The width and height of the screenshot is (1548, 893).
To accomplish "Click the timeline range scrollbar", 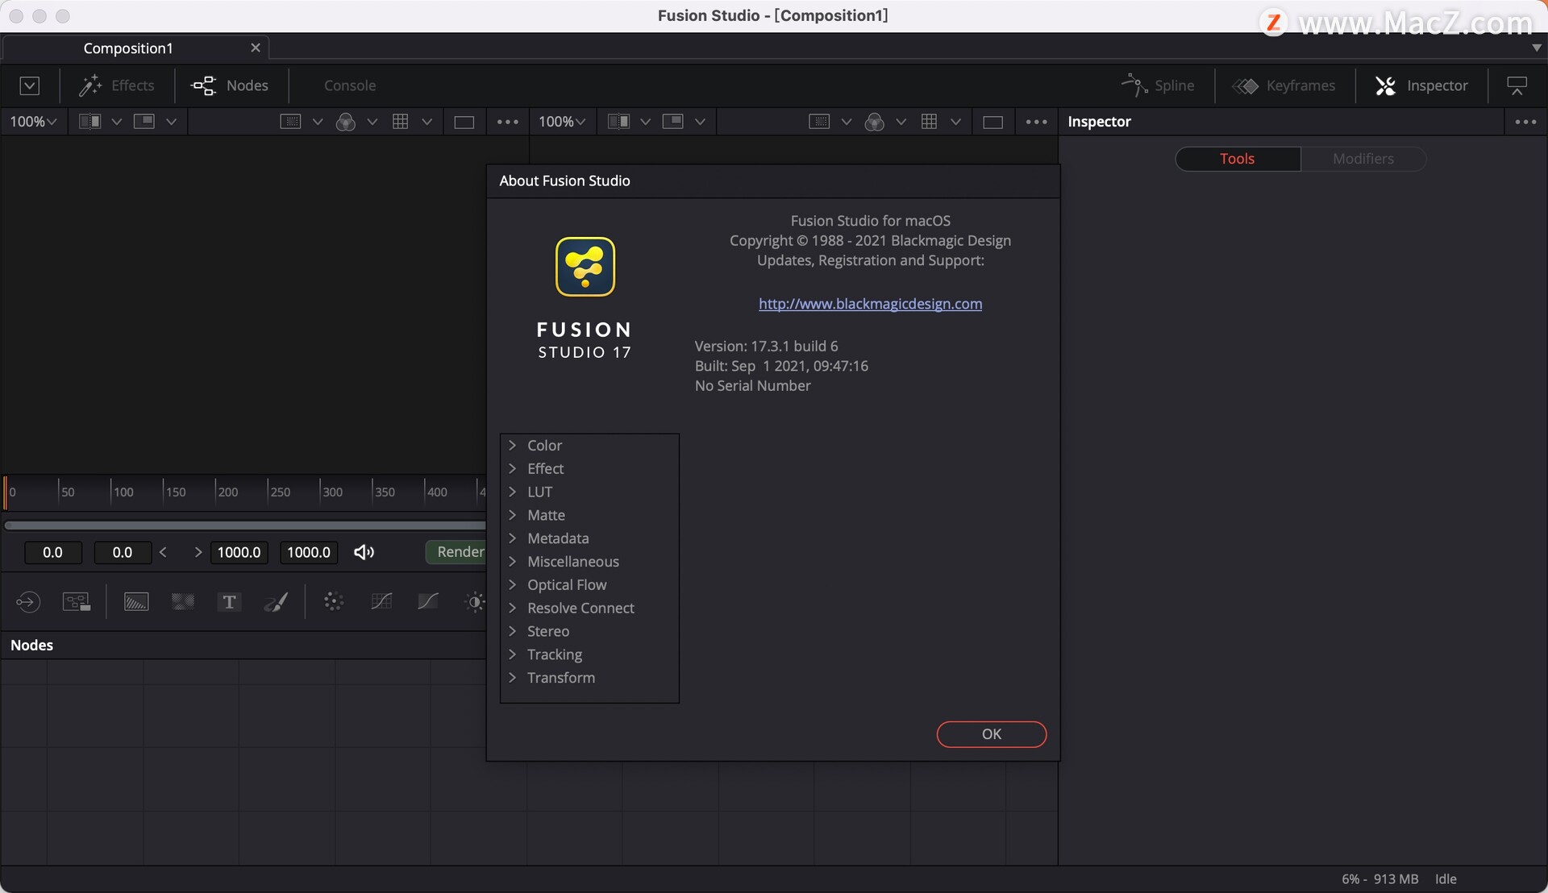I will pyautogui.click(x=245, y=525).
